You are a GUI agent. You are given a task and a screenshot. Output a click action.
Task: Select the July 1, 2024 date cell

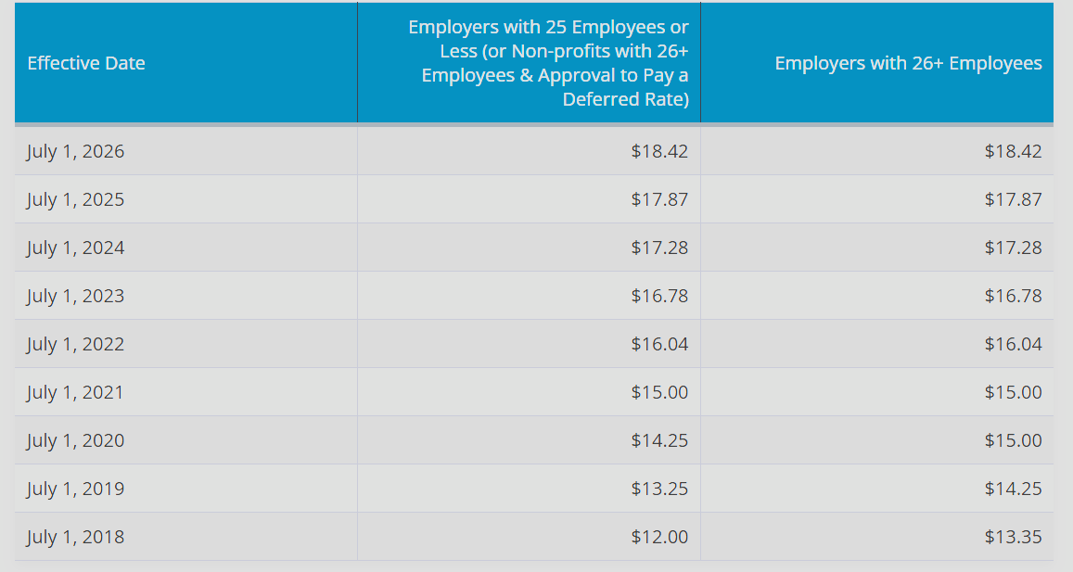[x=185, y=248]
